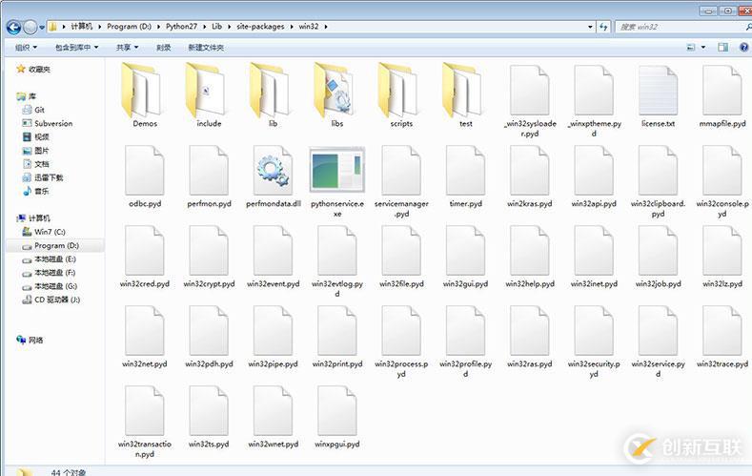This screenshot has width=752, height=476.
Task: Select the win32ts.pyd file
Action: (x=209, y=417)
